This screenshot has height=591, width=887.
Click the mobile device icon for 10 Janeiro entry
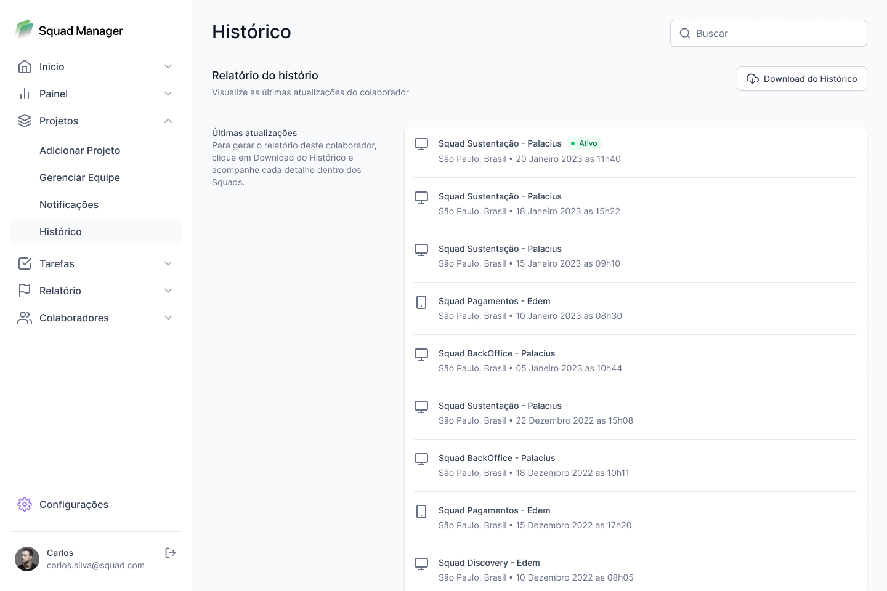click(421, 302)
